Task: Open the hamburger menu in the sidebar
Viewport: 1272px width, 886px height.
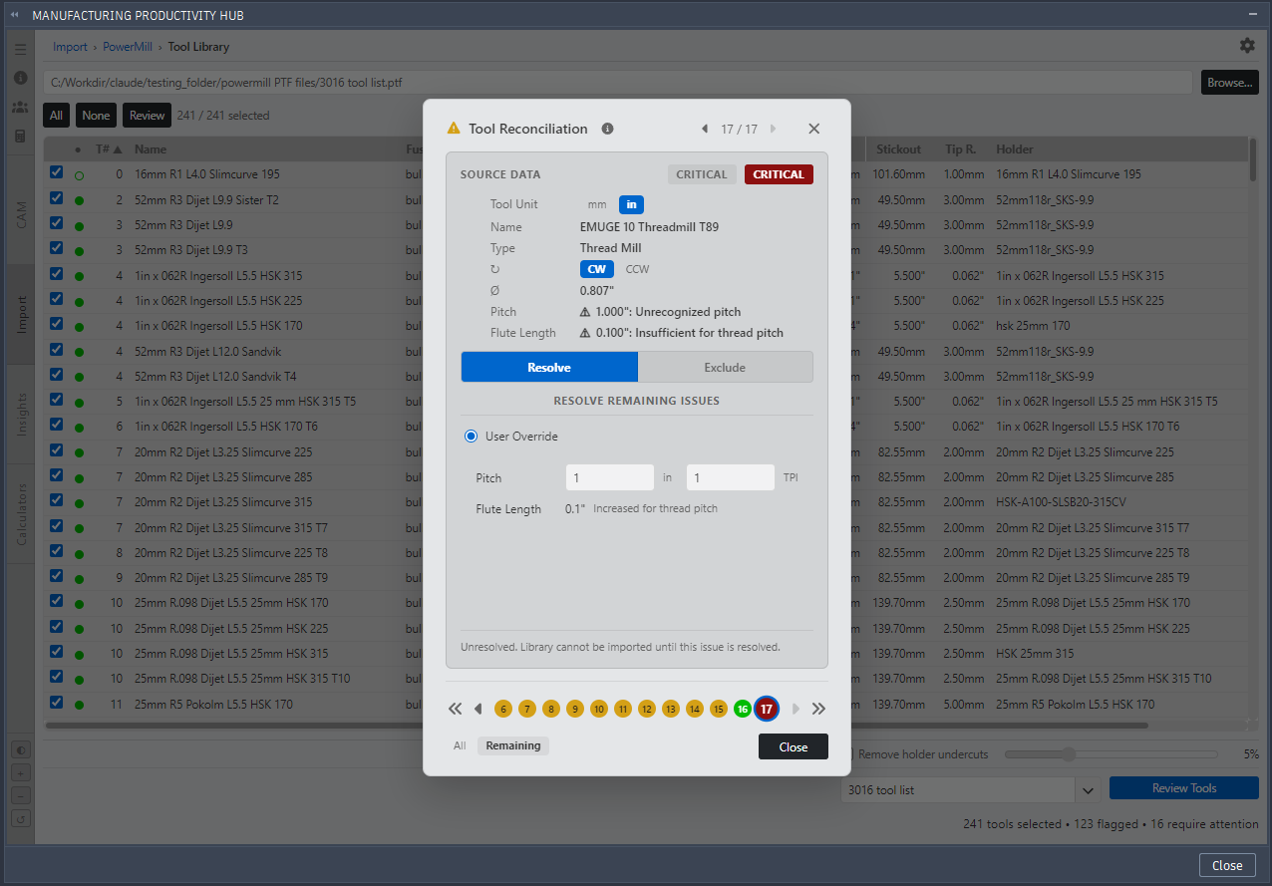Action: click(20, 48)
